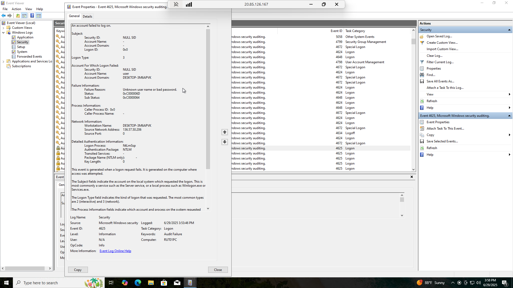Open Mail app from taskbar
Image resolution: width=513 pixels, height=288 pixels.
[177, 283]
